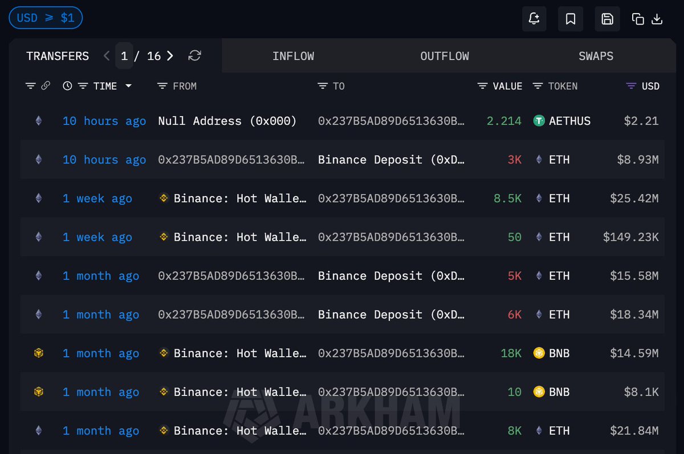
Task: Switch to the OUTFLOW tab
Action: (445, 56)
